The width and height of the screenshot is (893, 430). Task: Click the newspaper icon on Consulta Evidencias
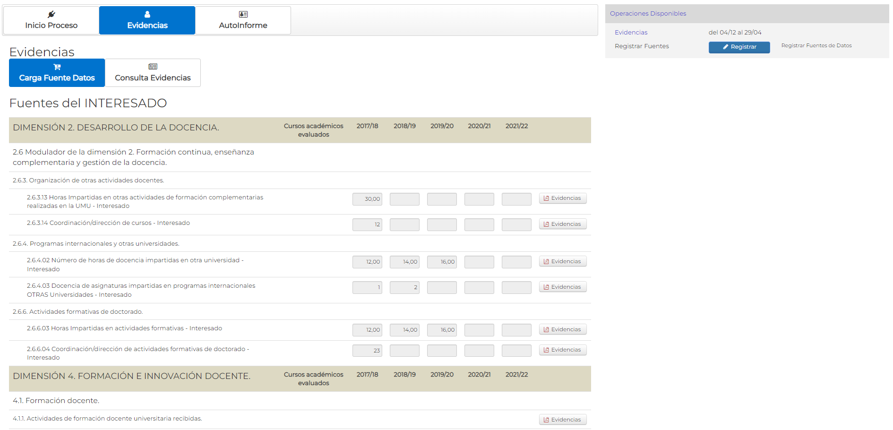click(x=153, y=67)
